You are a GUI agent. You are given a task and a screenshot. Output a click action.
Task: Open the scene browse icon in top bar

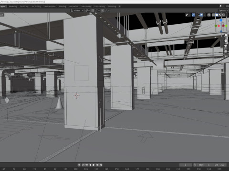pyautogui.click(x=221, y=6)
